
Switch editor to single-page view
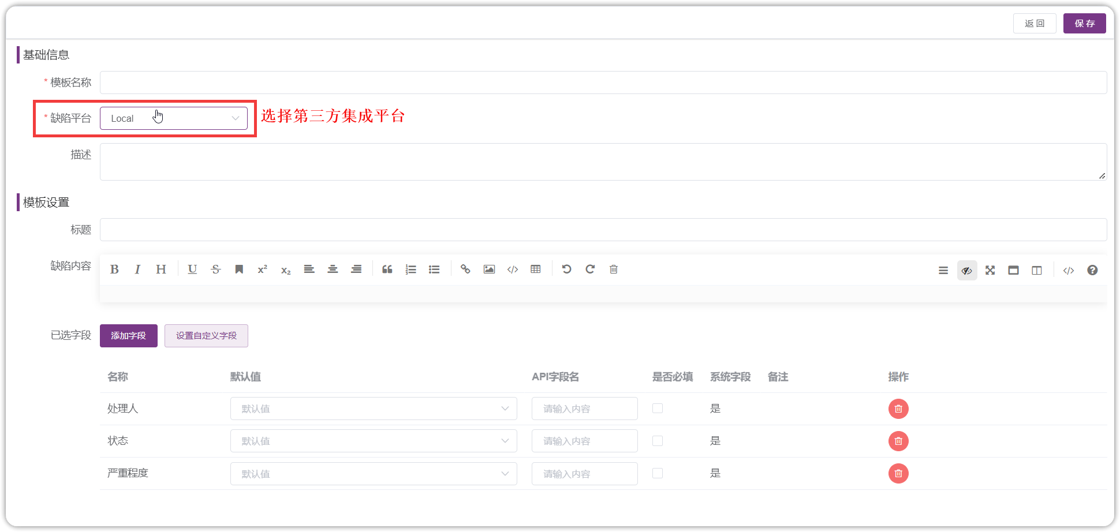click(1013, 270)
